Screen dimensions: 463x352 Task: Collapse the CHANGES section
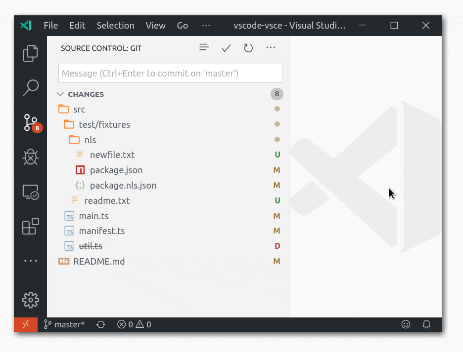(x=60, y=94)
